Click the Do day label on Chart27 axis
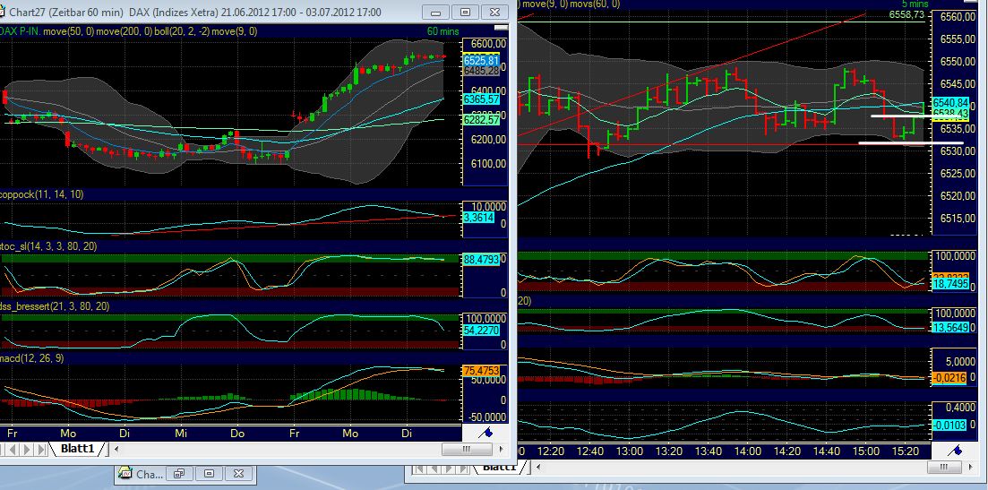The image size is (988, 490). (x=237, y=434)
